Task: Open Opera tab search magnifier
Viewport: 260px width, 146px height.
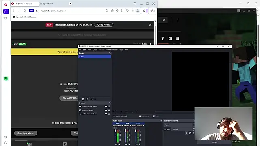Action: [135, 4]
